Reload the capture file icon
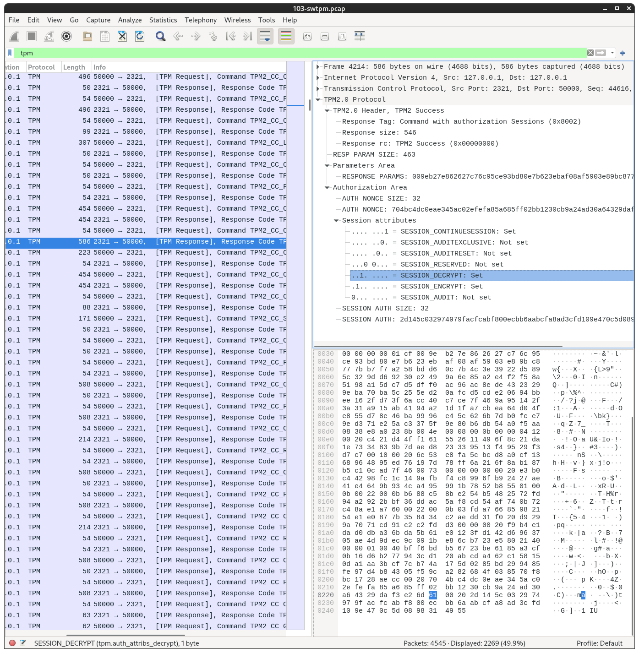The height and width of the screenshot is (653, 639). coord(140,36)
